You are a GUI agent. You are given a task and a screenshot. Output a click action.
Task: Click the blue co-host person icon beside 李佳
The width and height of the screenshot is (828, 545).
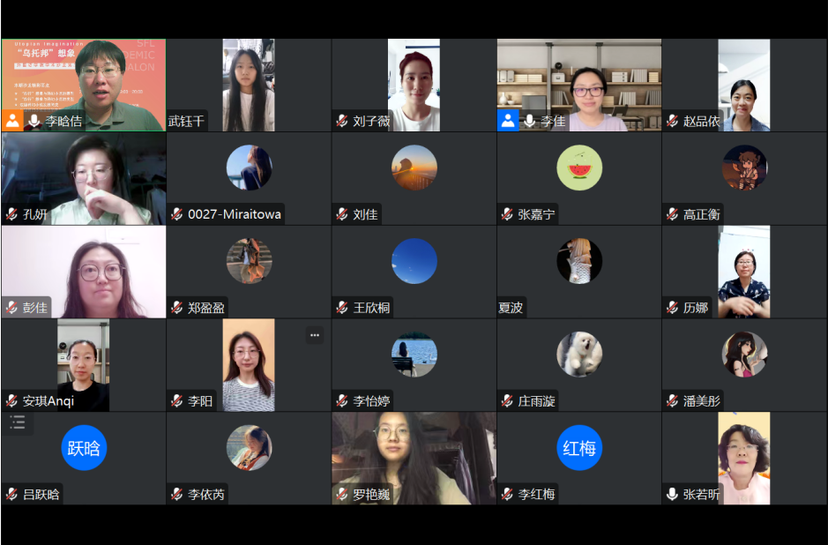pos(507,121)
